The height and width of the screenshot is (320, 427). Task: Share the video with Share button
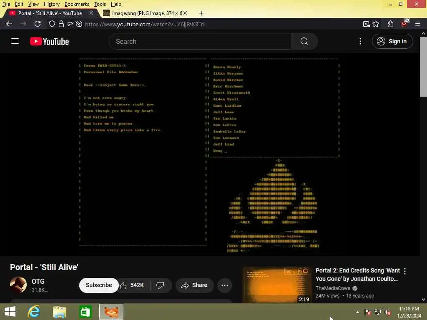194,285
